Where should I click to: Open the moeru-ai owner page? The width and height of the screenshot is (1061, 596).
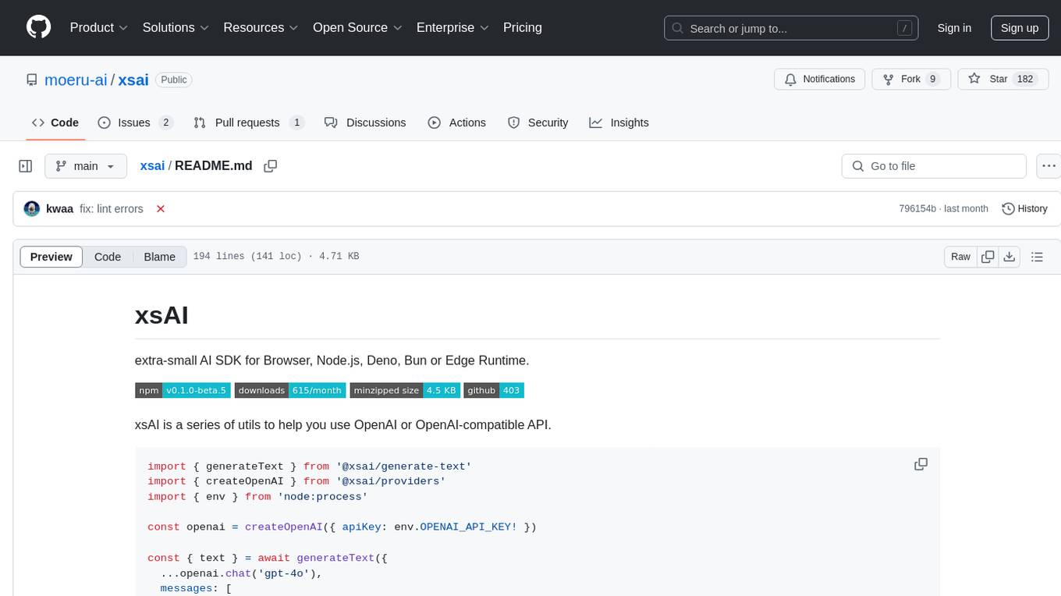coord(76,80)
